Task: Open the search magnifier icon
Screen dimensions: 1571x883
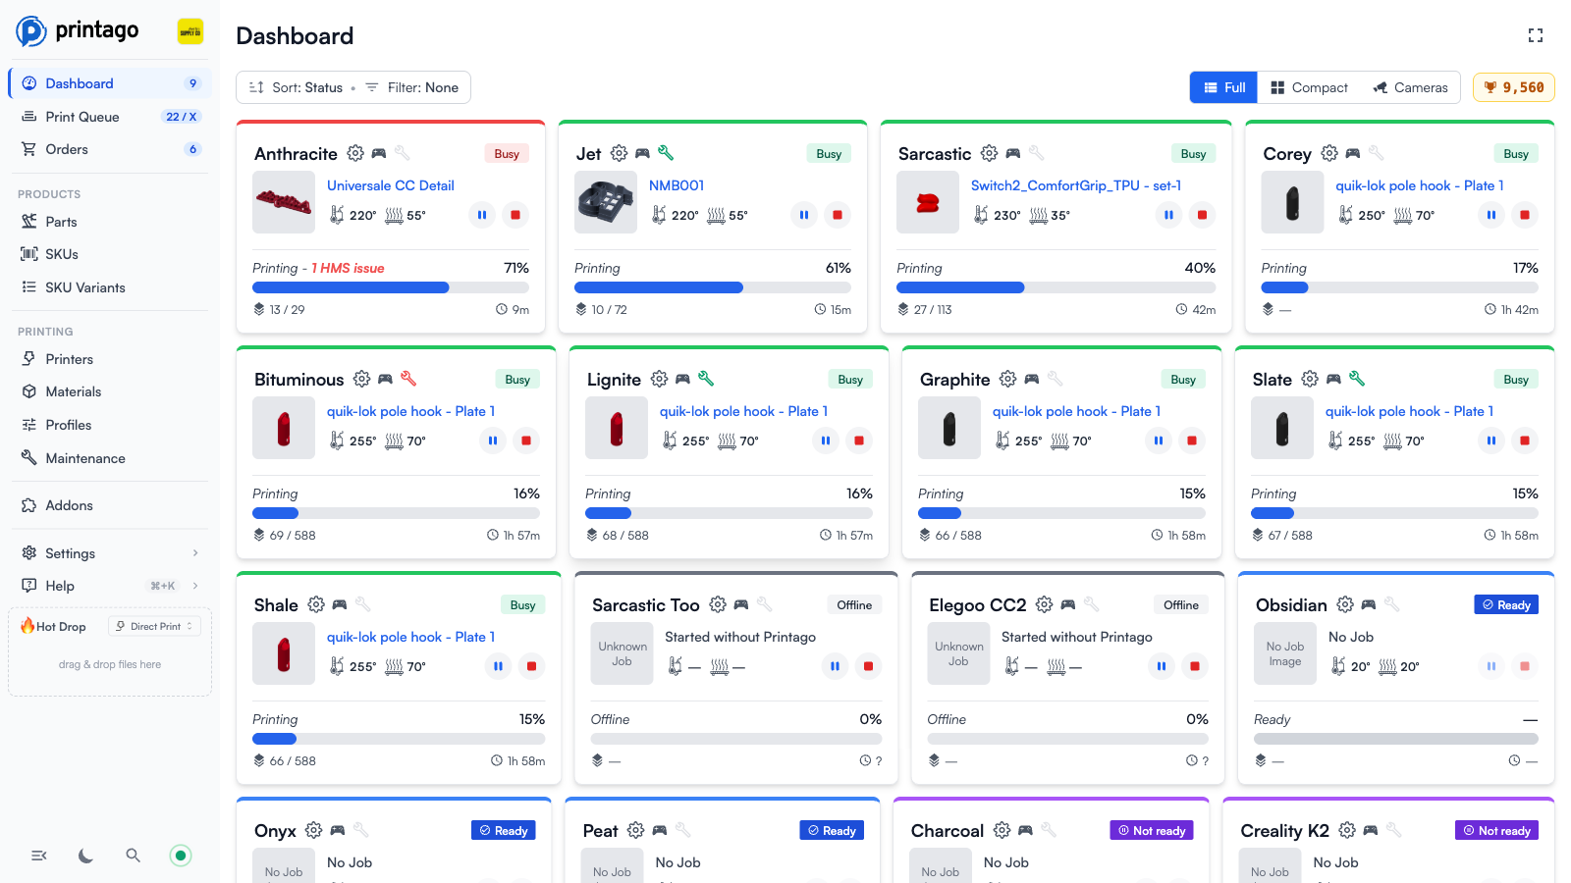Action: (x=134, y=856)
